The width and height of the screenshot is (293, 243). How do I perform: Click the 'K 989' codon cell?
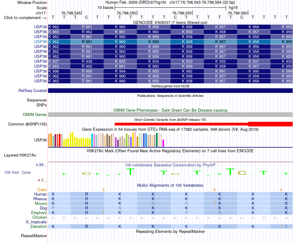(282, 71)
